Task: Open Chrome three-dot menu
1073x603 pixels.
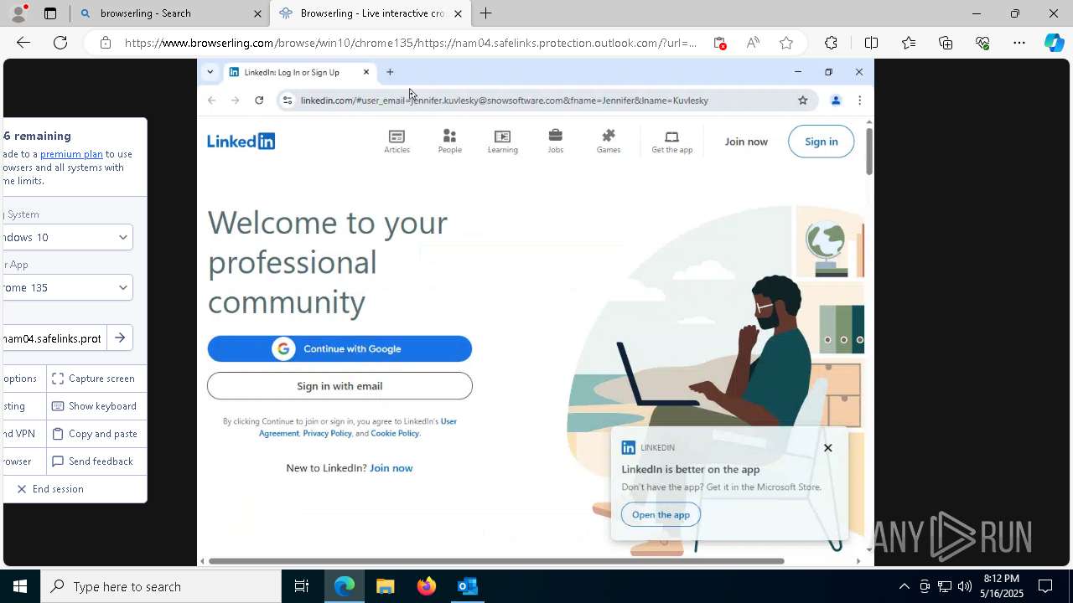Action: [x=859, y=100]
